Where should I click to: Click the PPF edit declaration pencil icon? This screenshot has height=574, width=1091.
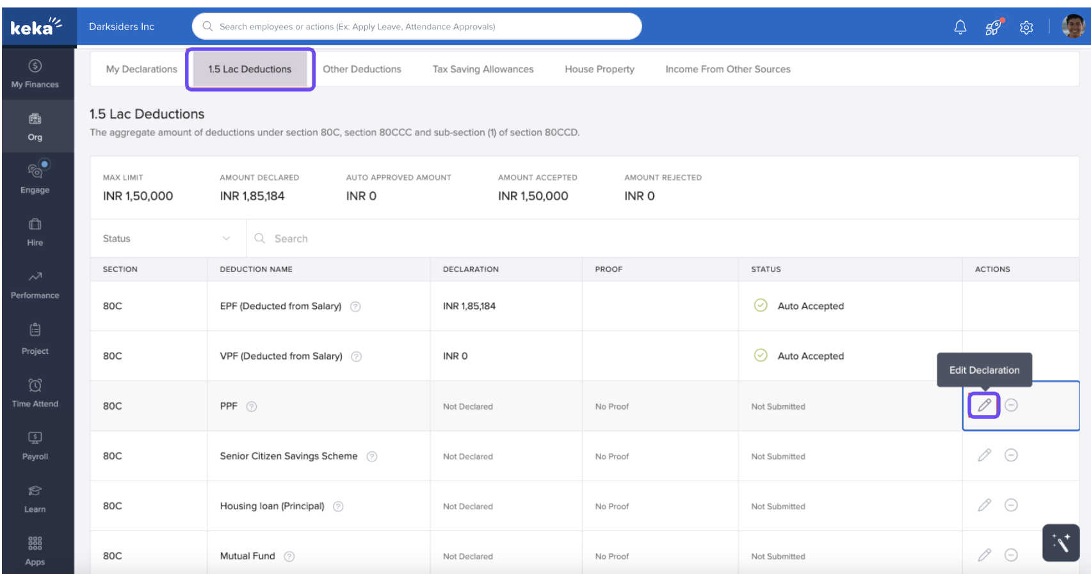click(984, 405)
